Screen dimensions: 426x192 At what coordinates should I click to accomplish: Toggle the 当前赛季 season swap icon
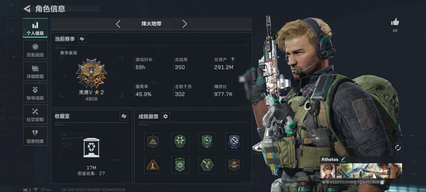click(x=82, y=39)
